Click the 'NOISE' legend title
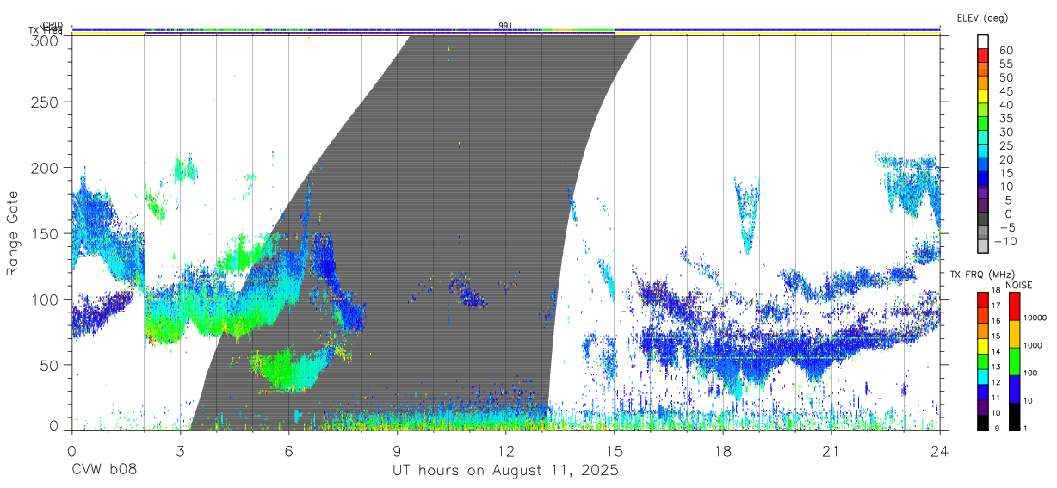The image size is (1057, 488). coord(1019,285)
